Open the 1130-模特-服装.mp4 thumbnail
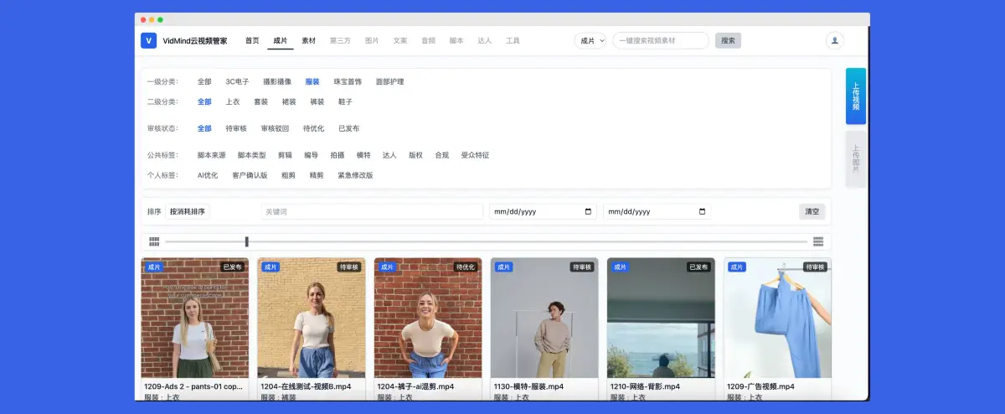The width and height of the screenshot is (1005, 414). 544,318
